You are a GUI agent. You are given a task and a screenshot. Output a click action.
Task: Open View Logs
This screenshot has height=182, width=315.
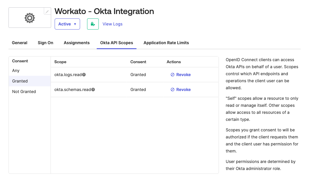(x=112, y=24)
